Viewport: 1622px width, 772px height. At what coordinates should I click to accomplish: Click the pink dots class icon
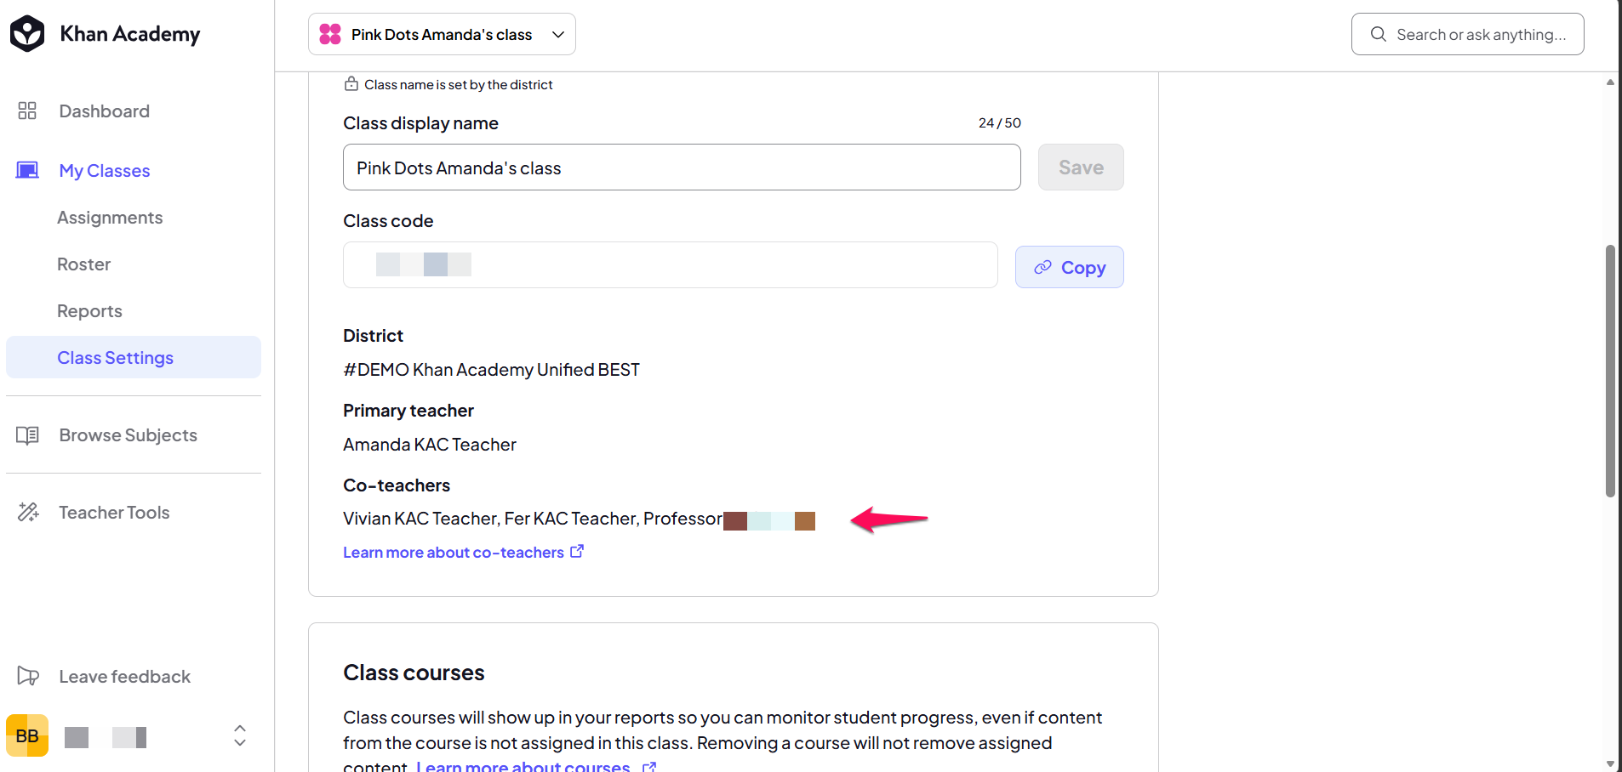tap(330, 34)
